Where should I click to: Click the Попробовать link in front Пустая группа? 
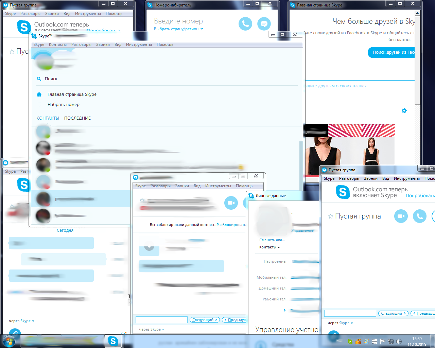(420, 196)
